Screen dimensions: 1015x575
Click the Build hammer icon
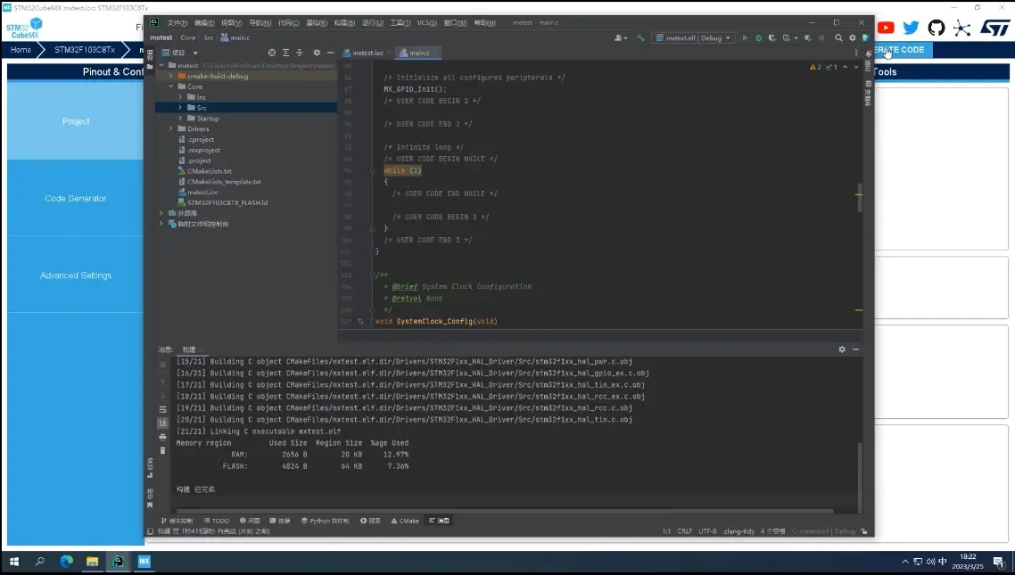(640, 38)
